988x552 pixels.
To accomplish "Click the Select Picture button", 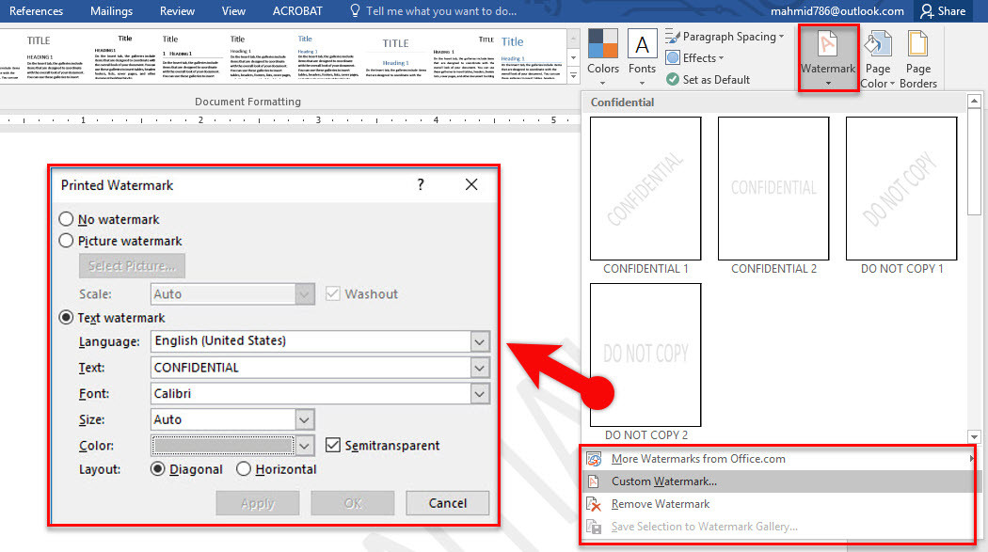I will [x=132, y=265].
